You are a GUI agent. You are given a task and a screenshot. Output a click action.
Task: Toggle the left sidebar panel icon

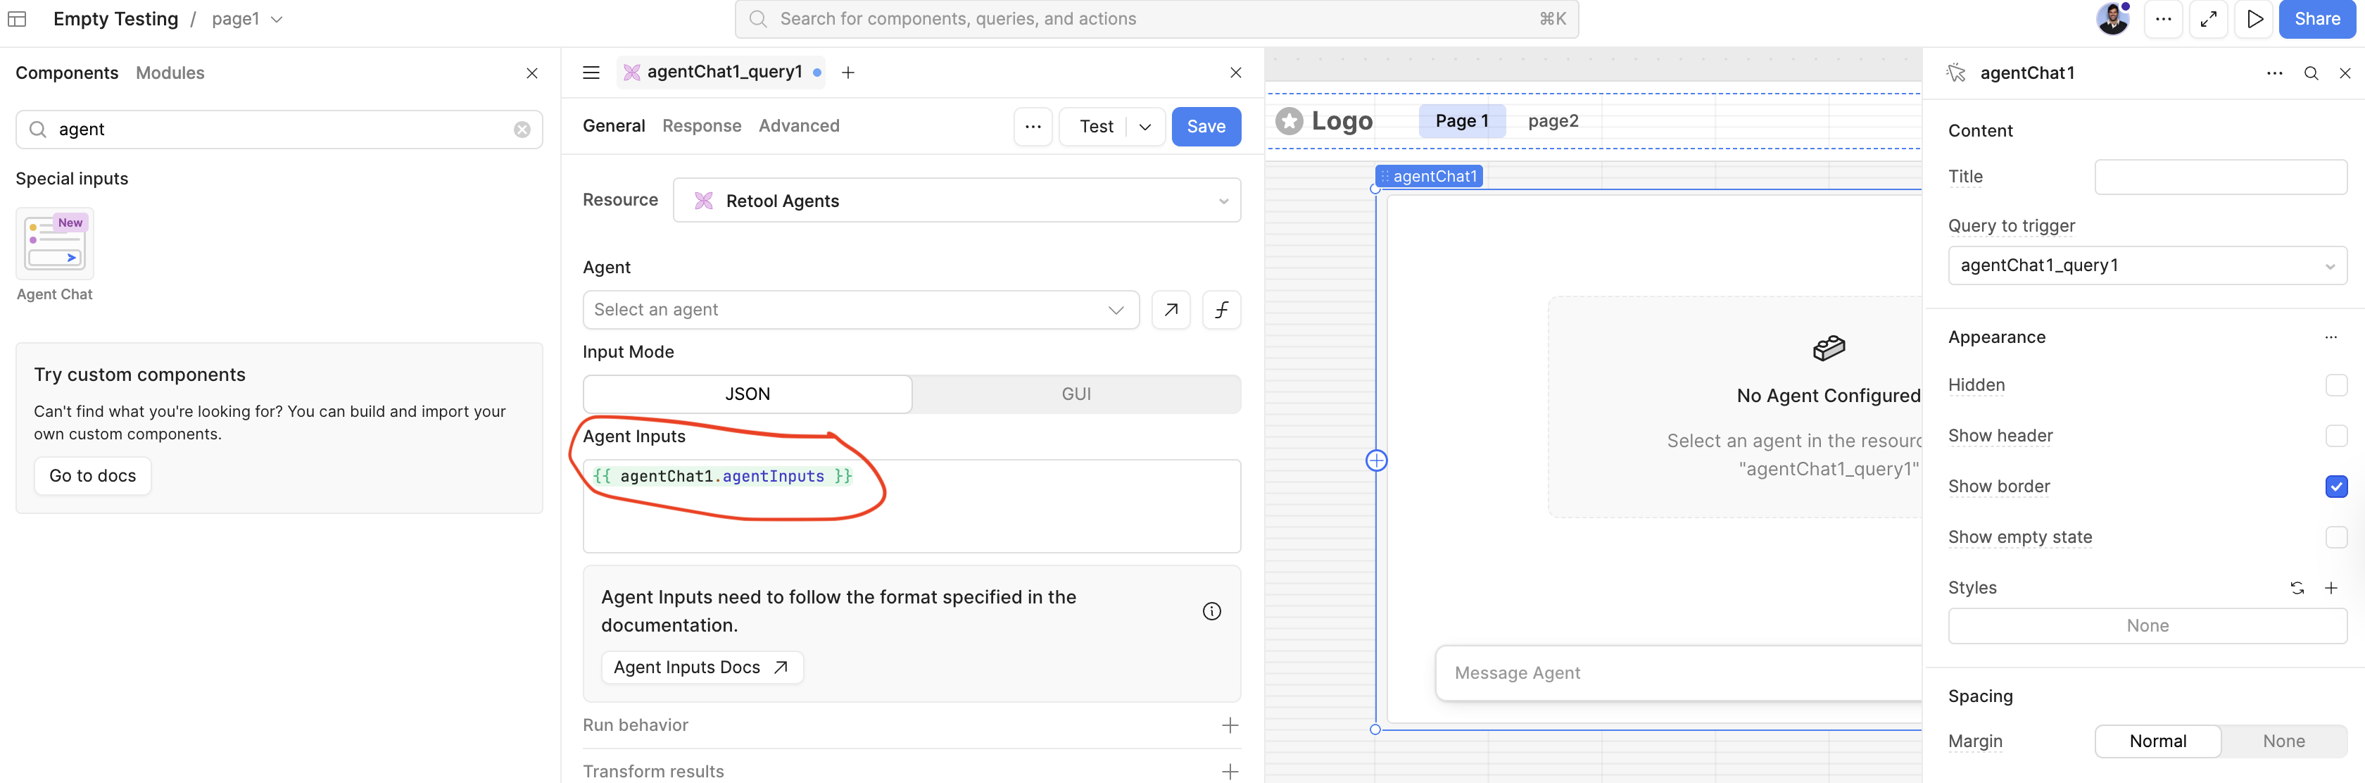click(16, 19)
